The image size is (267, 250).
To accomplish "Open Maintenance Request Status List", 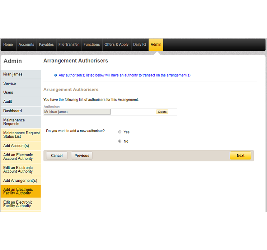I will [x=20, y=135].
